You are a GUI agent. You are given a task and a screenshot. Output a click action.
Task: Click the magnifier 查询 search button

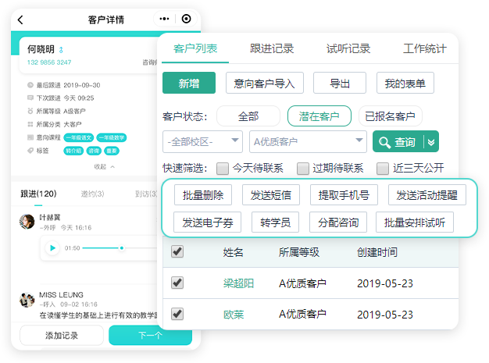coord(397,142)
